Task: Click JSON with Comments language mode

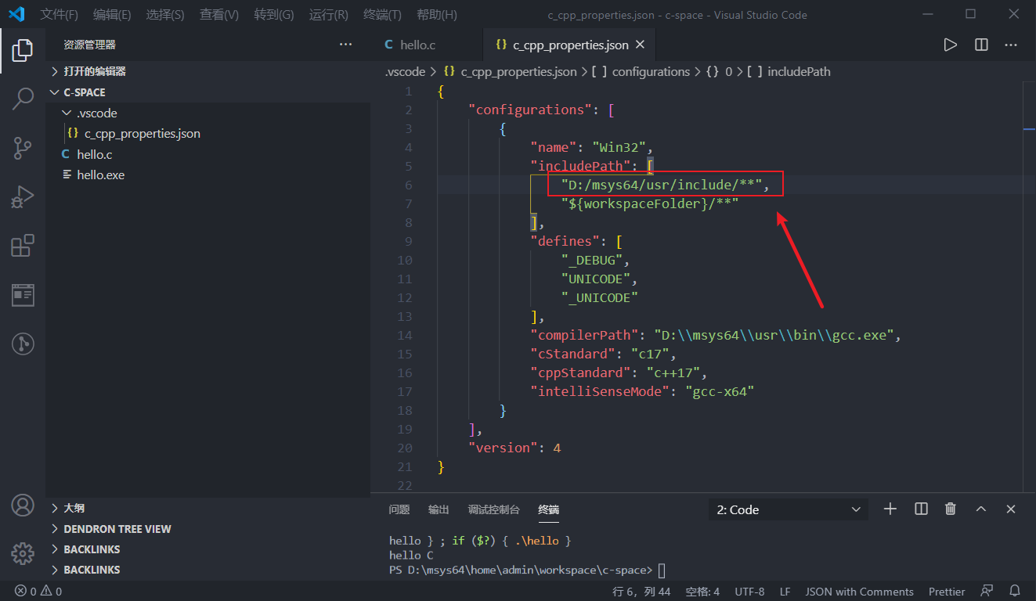Action: 859,591
